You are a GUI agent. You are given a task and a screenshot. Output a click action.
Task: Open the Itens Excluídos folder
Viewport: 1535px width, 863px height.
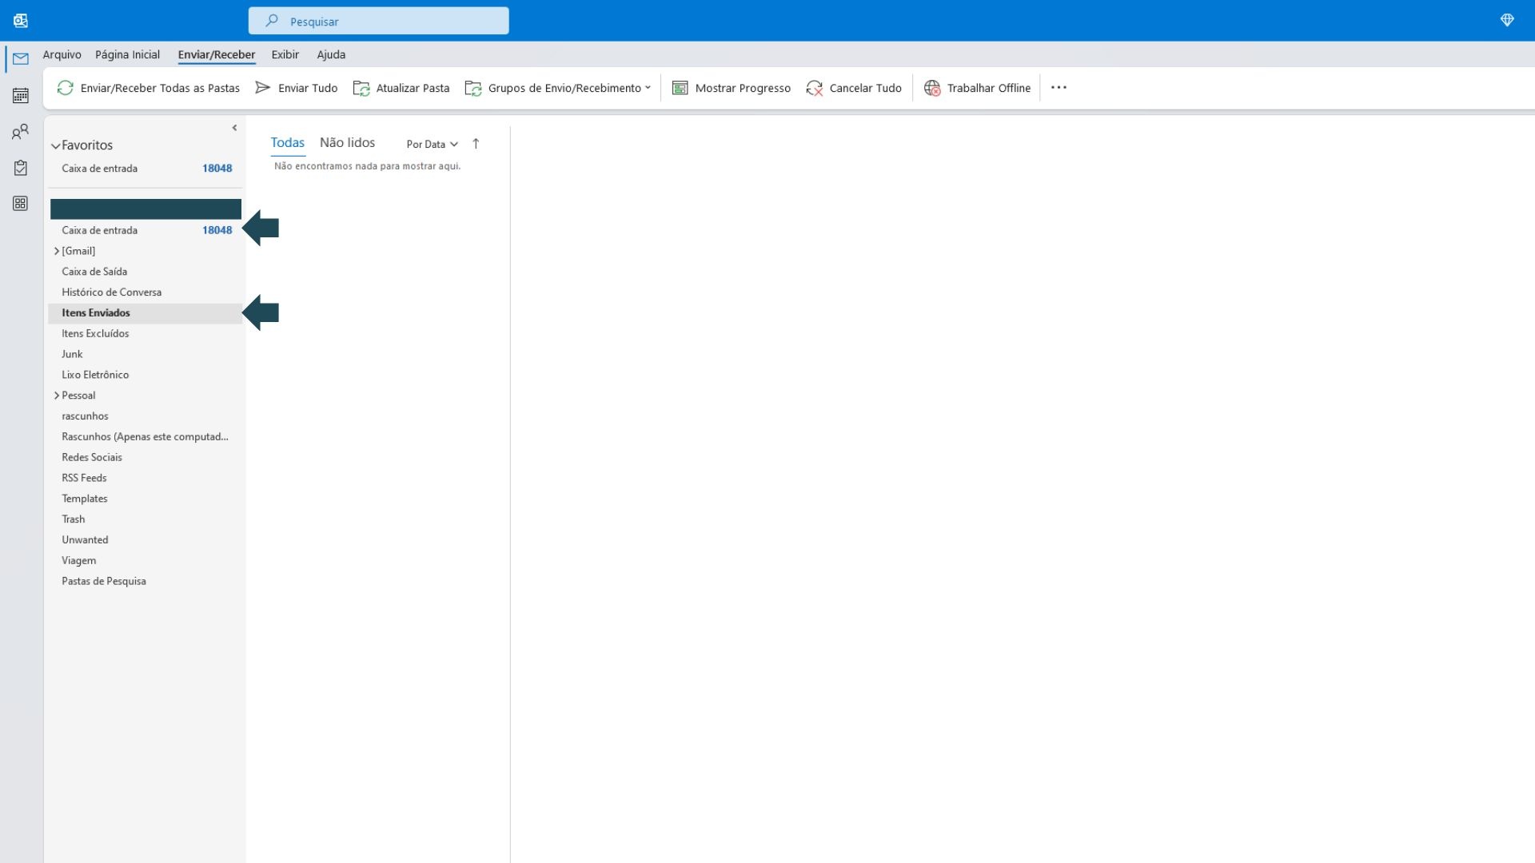pyautogui.click(x=95, y=333)
